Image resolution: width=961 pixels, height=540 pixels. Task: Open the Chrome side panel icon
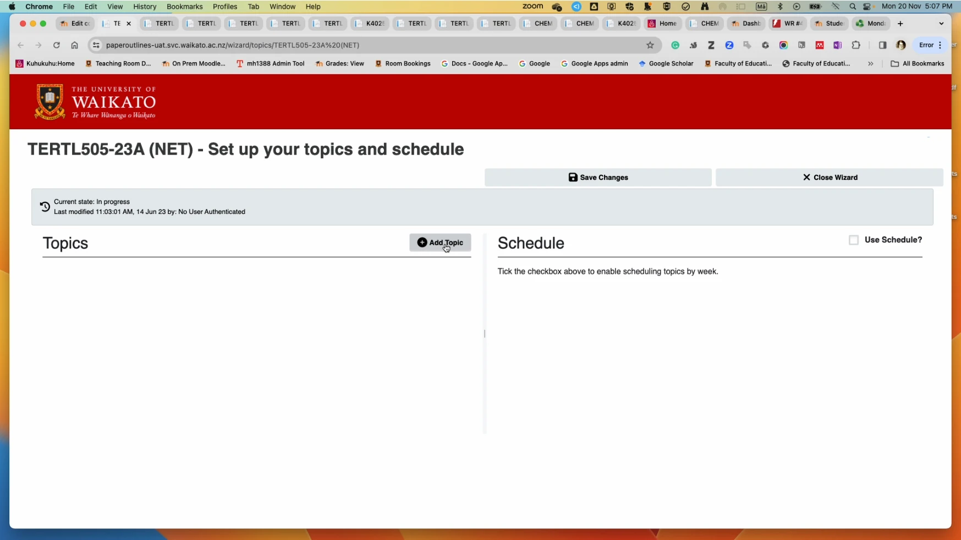[x=882, y=45]
